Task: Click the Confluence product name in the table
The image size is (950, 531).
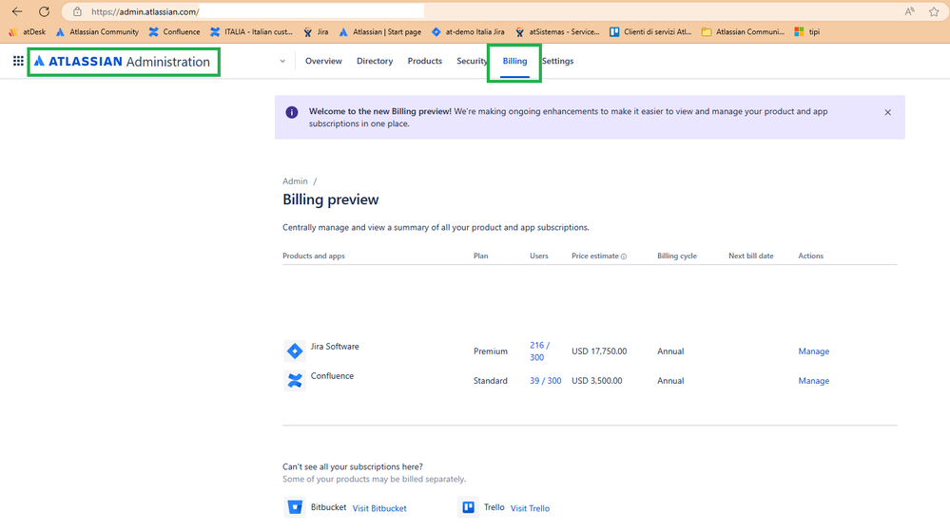Action: (x=332, y=376)
